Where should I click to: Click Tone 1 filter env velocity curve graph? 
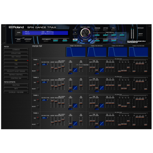[102, 70]
